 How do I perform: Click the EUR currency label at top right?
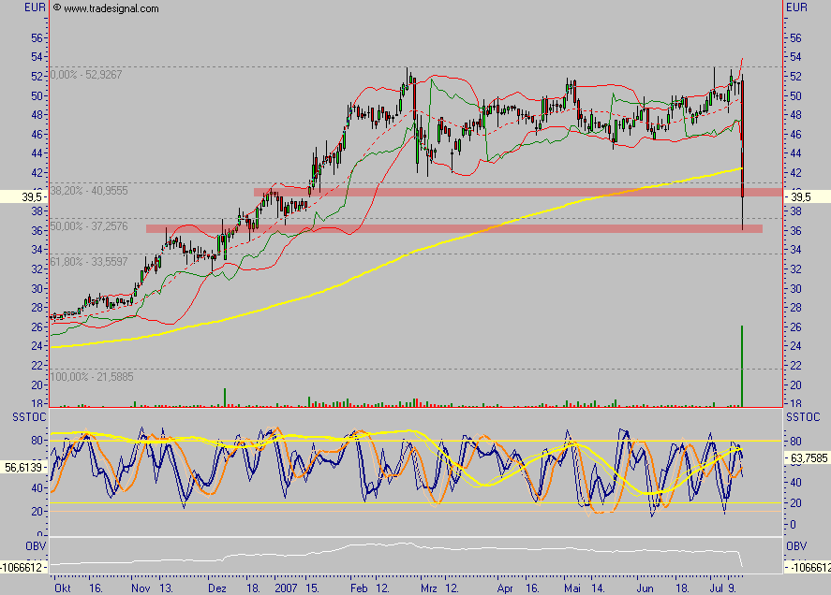pyautogui.click(x=796, y=8)
